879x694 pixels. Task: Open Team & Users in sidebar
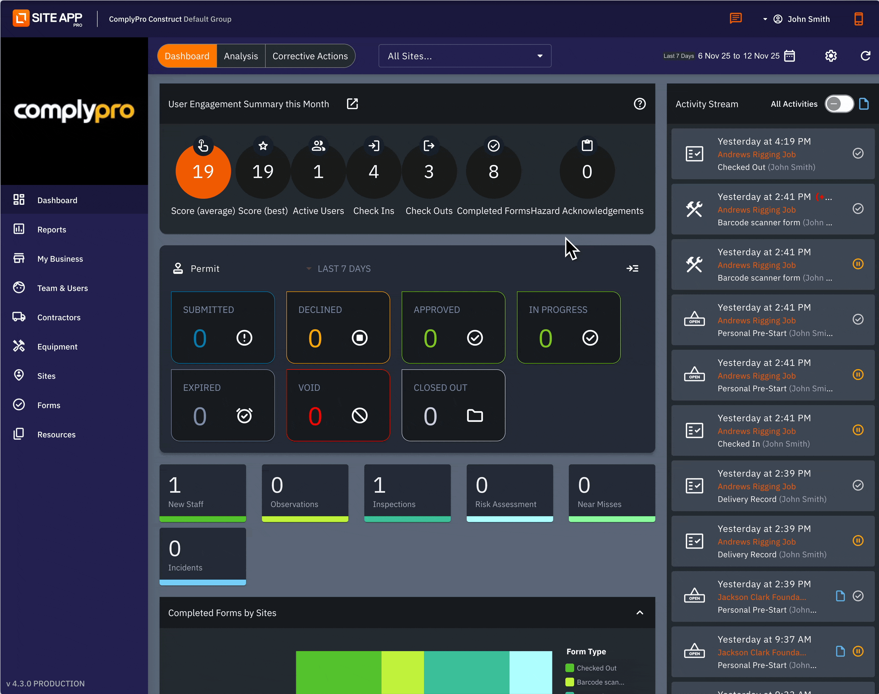(62, 288)
